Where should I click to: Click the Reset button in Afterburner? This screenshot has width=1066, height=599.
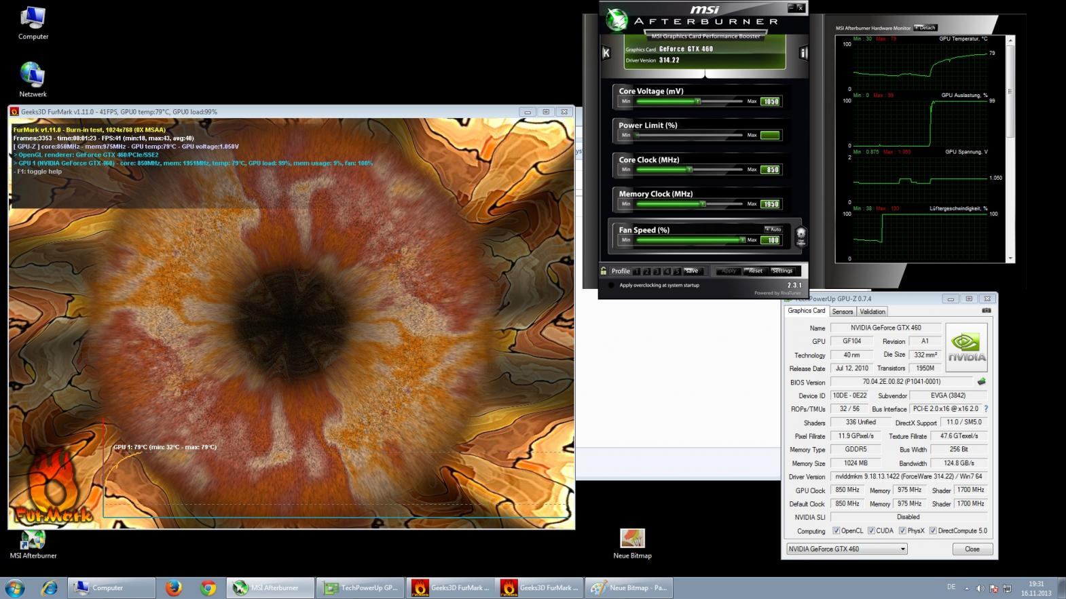pos(755,271)
